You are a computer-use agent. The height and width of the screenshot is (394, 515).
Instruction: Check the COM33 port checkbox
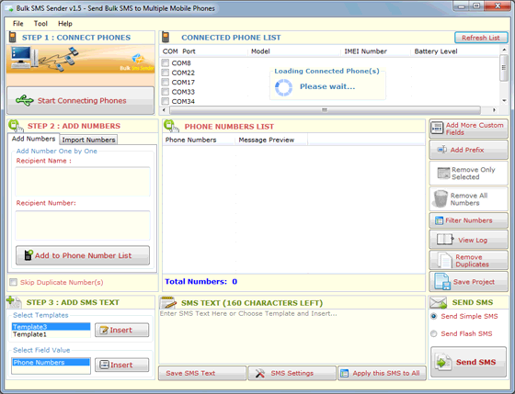(x=166, y=92)
